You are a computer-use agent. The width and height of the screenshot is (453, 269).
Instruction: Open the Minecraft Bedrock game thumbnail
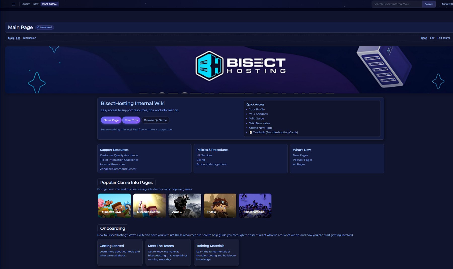click(x=150, y=205)
